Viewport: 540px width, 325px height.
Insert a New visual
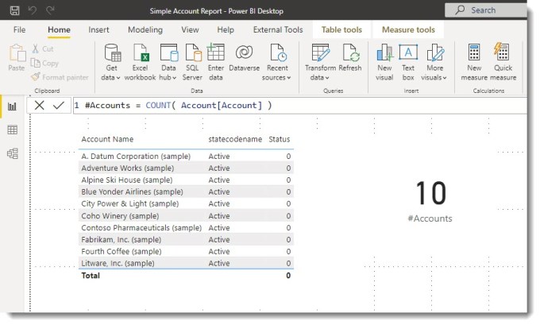pos(384,63)
